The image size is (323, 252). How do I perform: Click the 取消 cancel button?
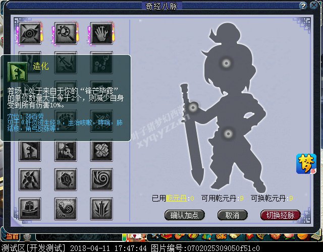pyautogui.click(x=232, y=215)
